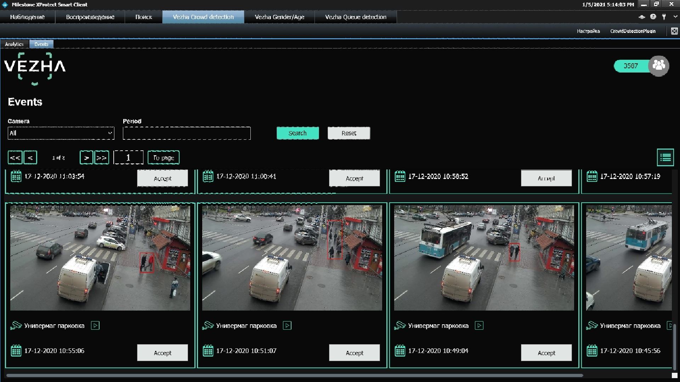Select the Events sub-tab

click(x=41, y=44)
